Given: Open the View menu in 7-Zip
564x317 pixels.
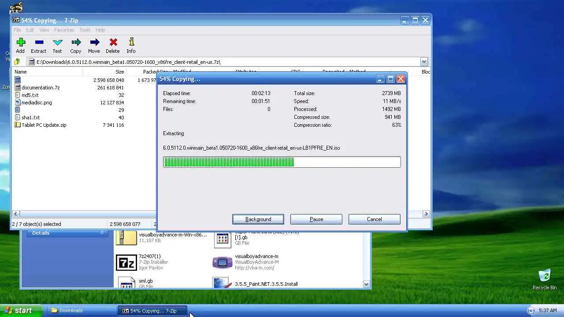Looking at the screenshot, I should 44,30.
